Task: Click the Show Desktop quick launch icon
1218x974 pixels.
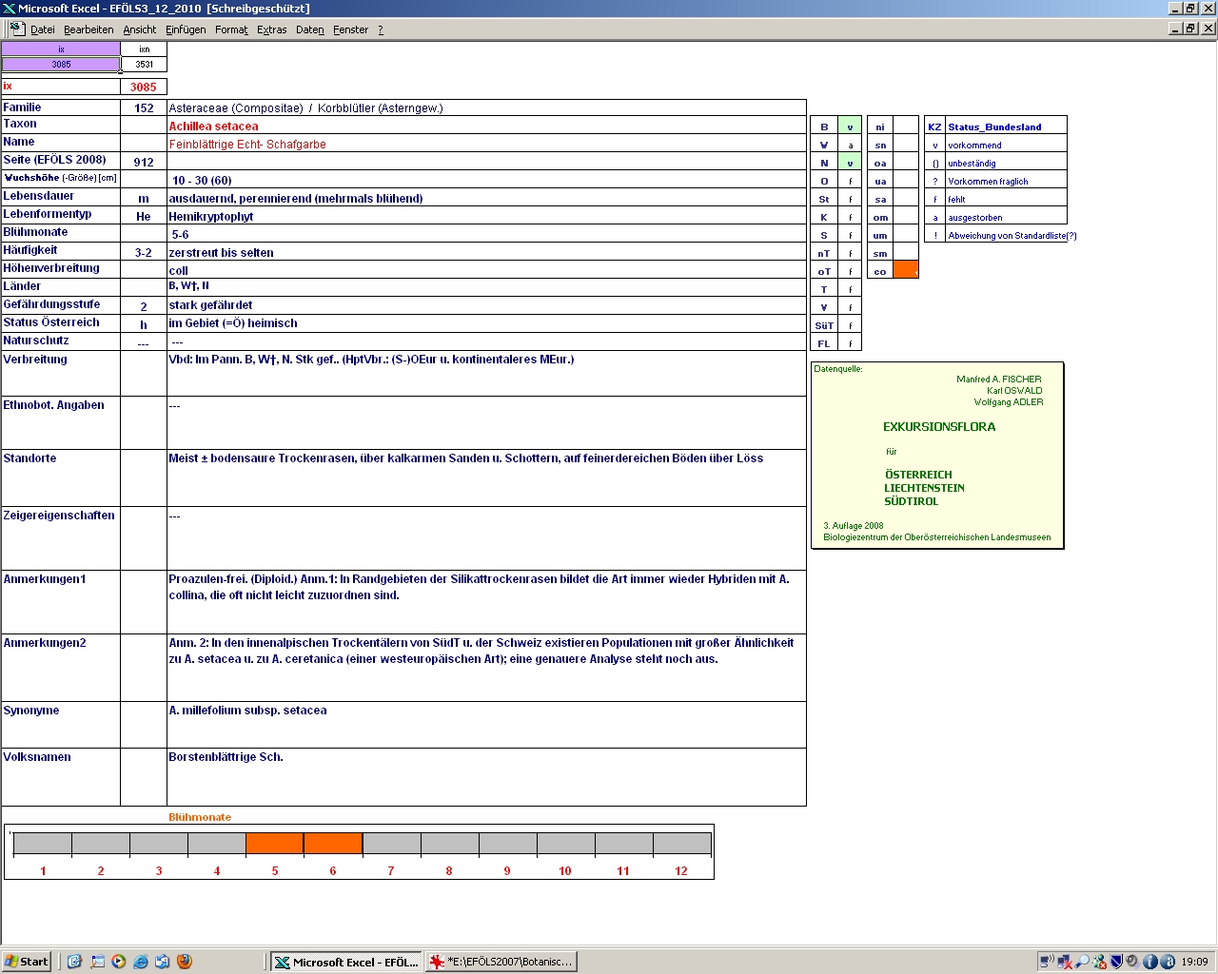Action: (97, 962)
